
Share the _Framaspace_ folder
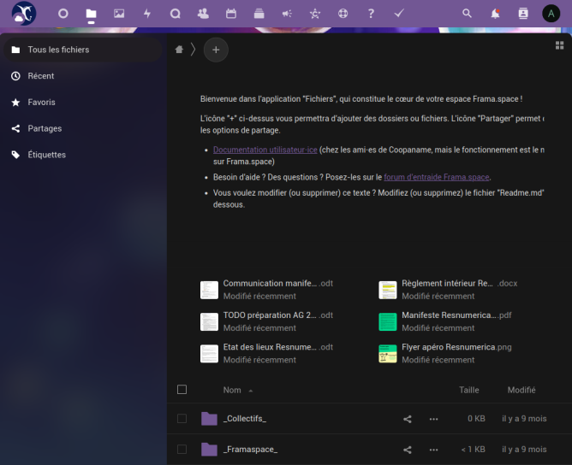point(408,450)
